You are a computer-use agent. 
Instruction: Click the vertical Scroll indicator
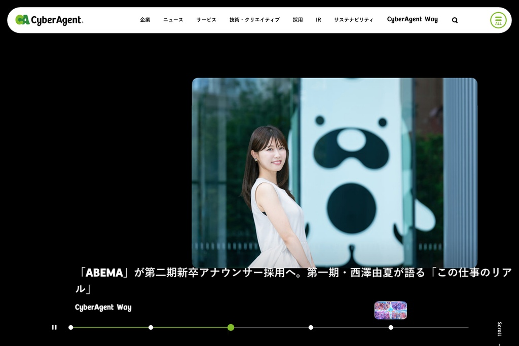[x=499, y=329]
